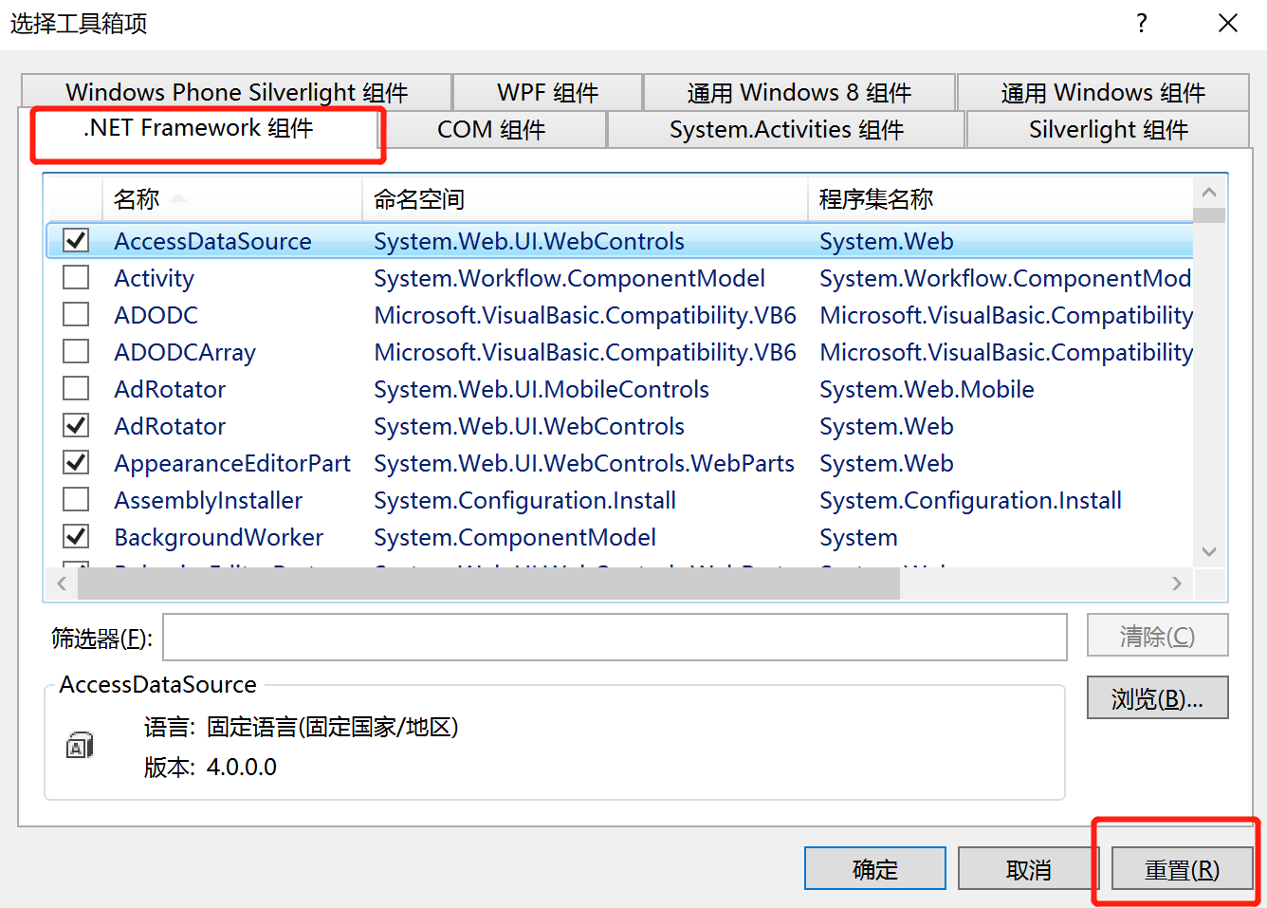Enable the Activity component checkbox

pos(76,277)
